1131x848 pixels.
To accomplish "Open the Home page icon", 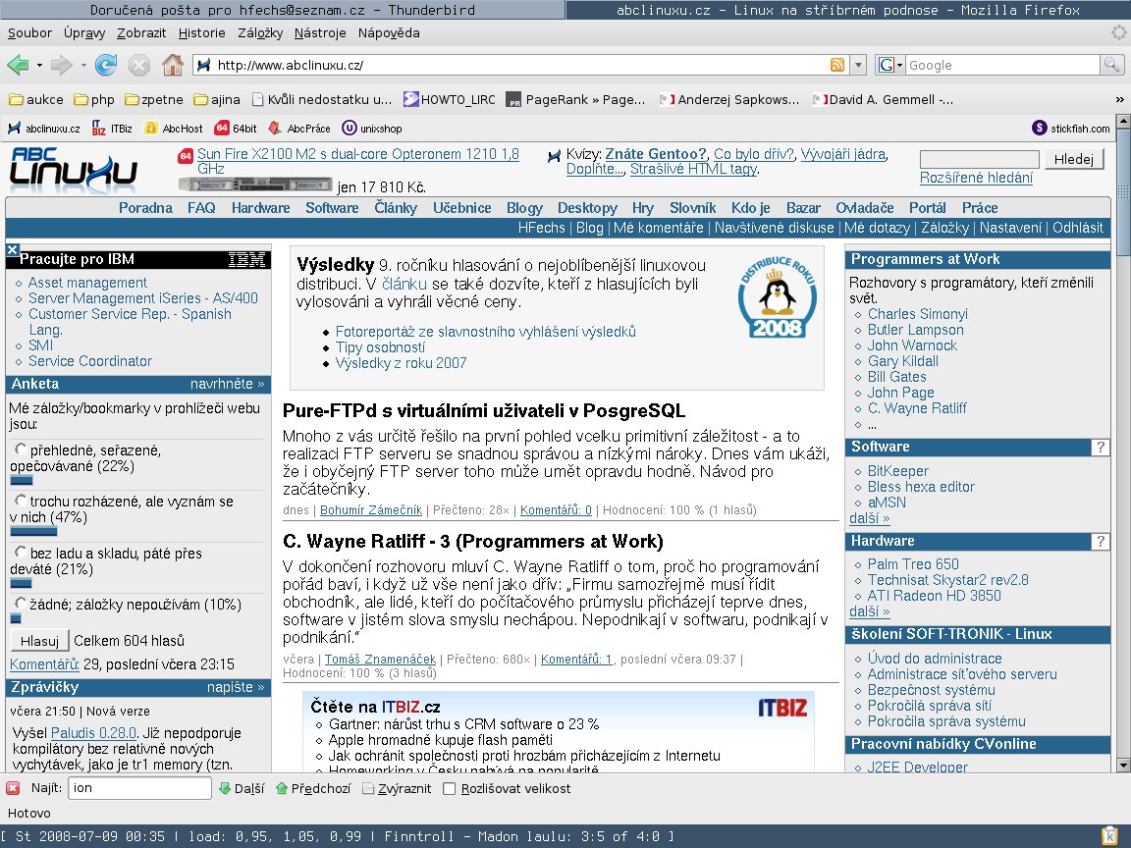I will 173,65.
